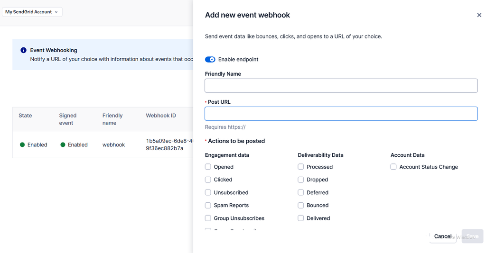Tick the Bounced checkbox

[300, 205]
